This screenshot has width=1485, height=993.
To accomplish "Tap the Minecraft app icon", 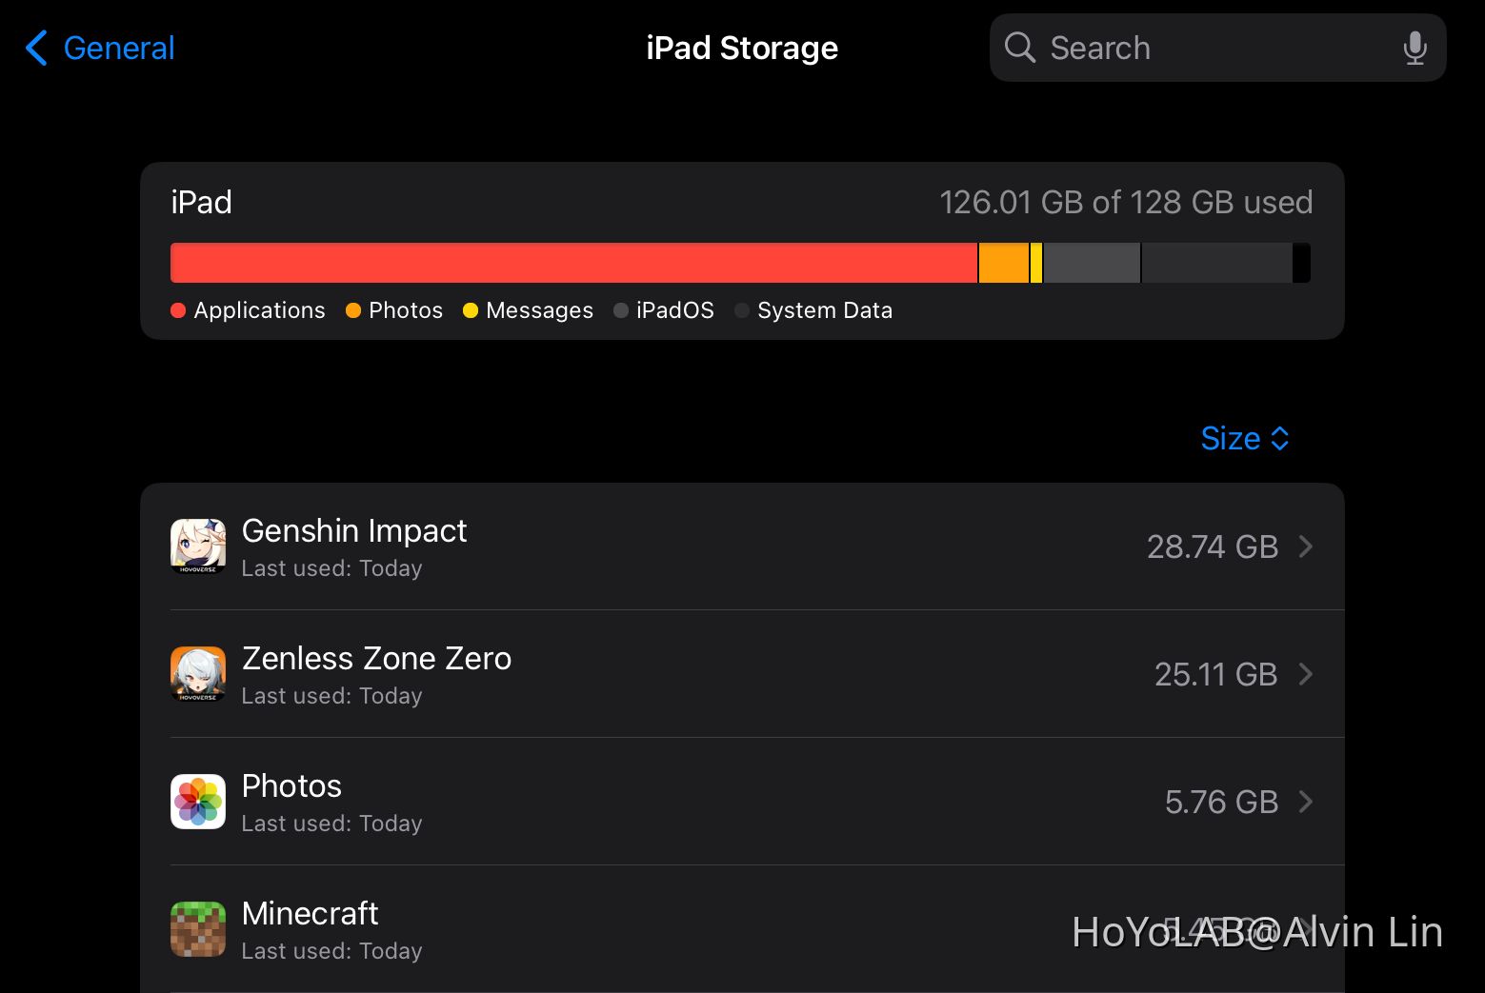I will 198,929.
